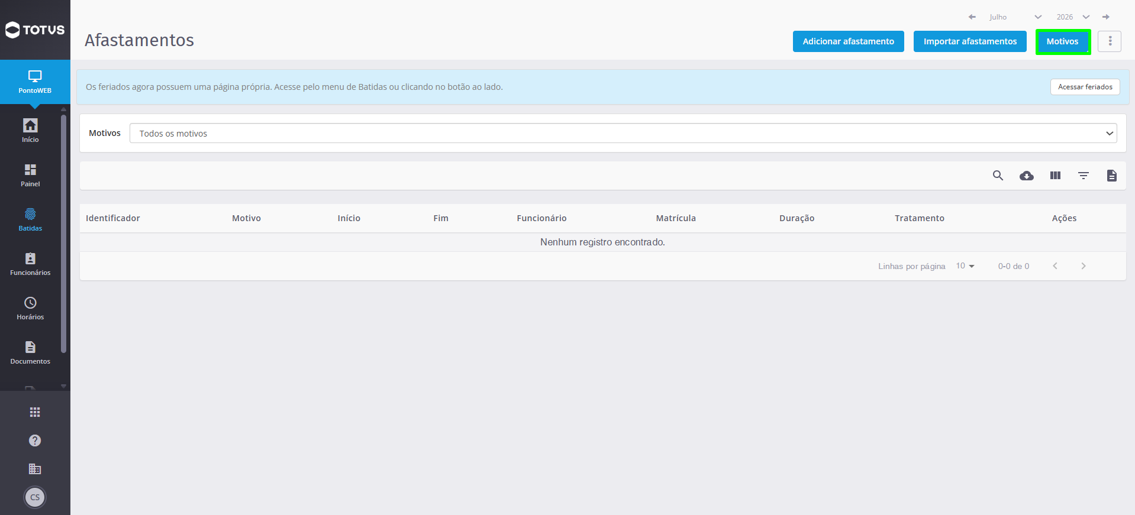Sort by Motivo column header
This screenshot has height=515, width=1135.
point(246,218)
